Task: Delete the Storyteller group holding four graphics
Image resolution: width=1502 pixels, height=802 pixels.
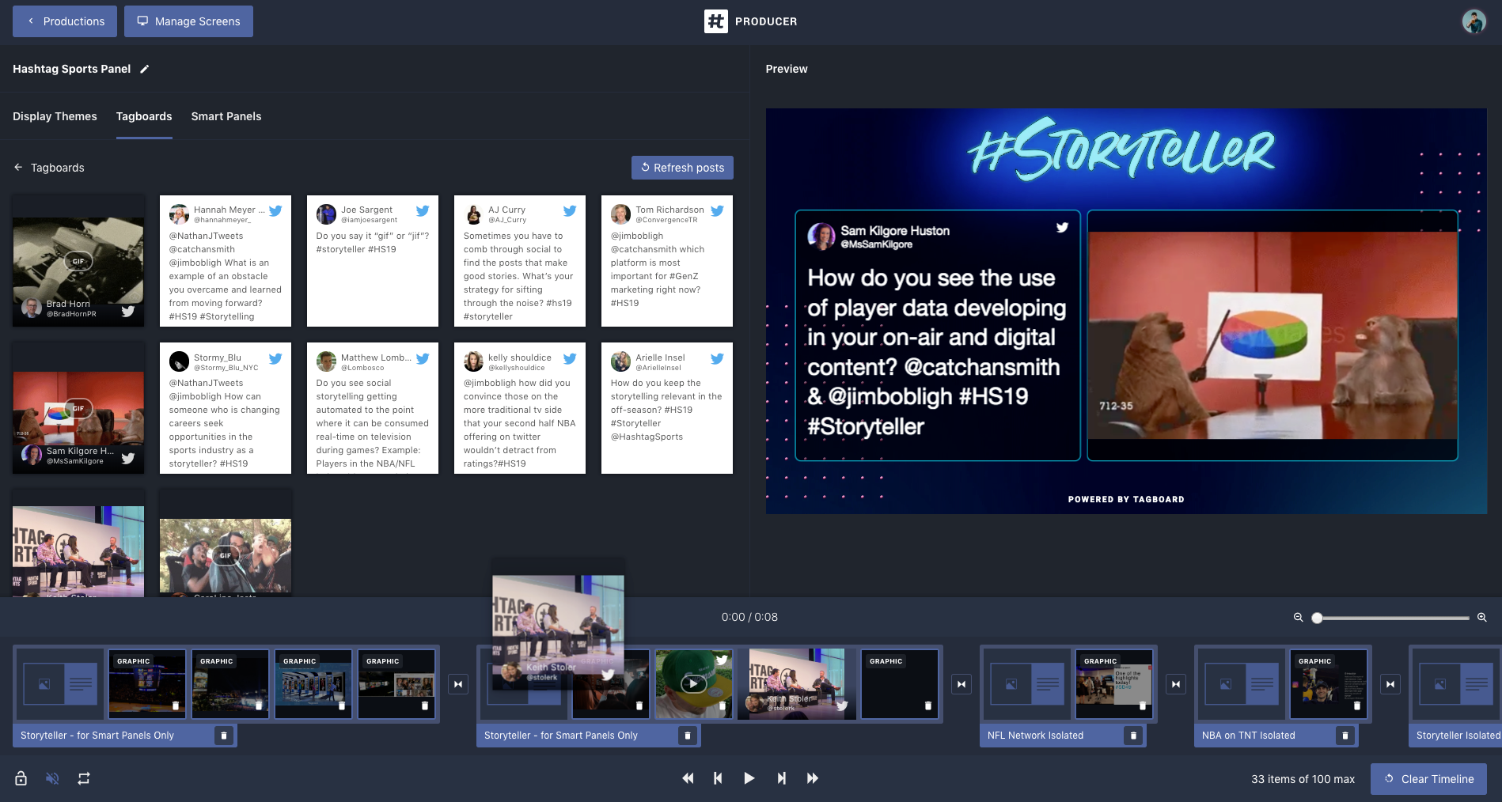Action: pos(224,736)
